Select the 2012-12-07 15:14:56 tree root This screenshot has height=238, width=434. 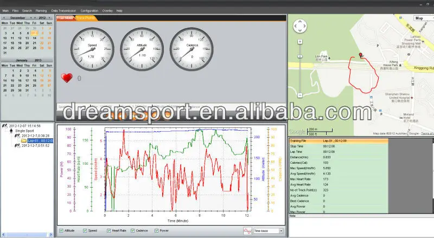(25, 126)
